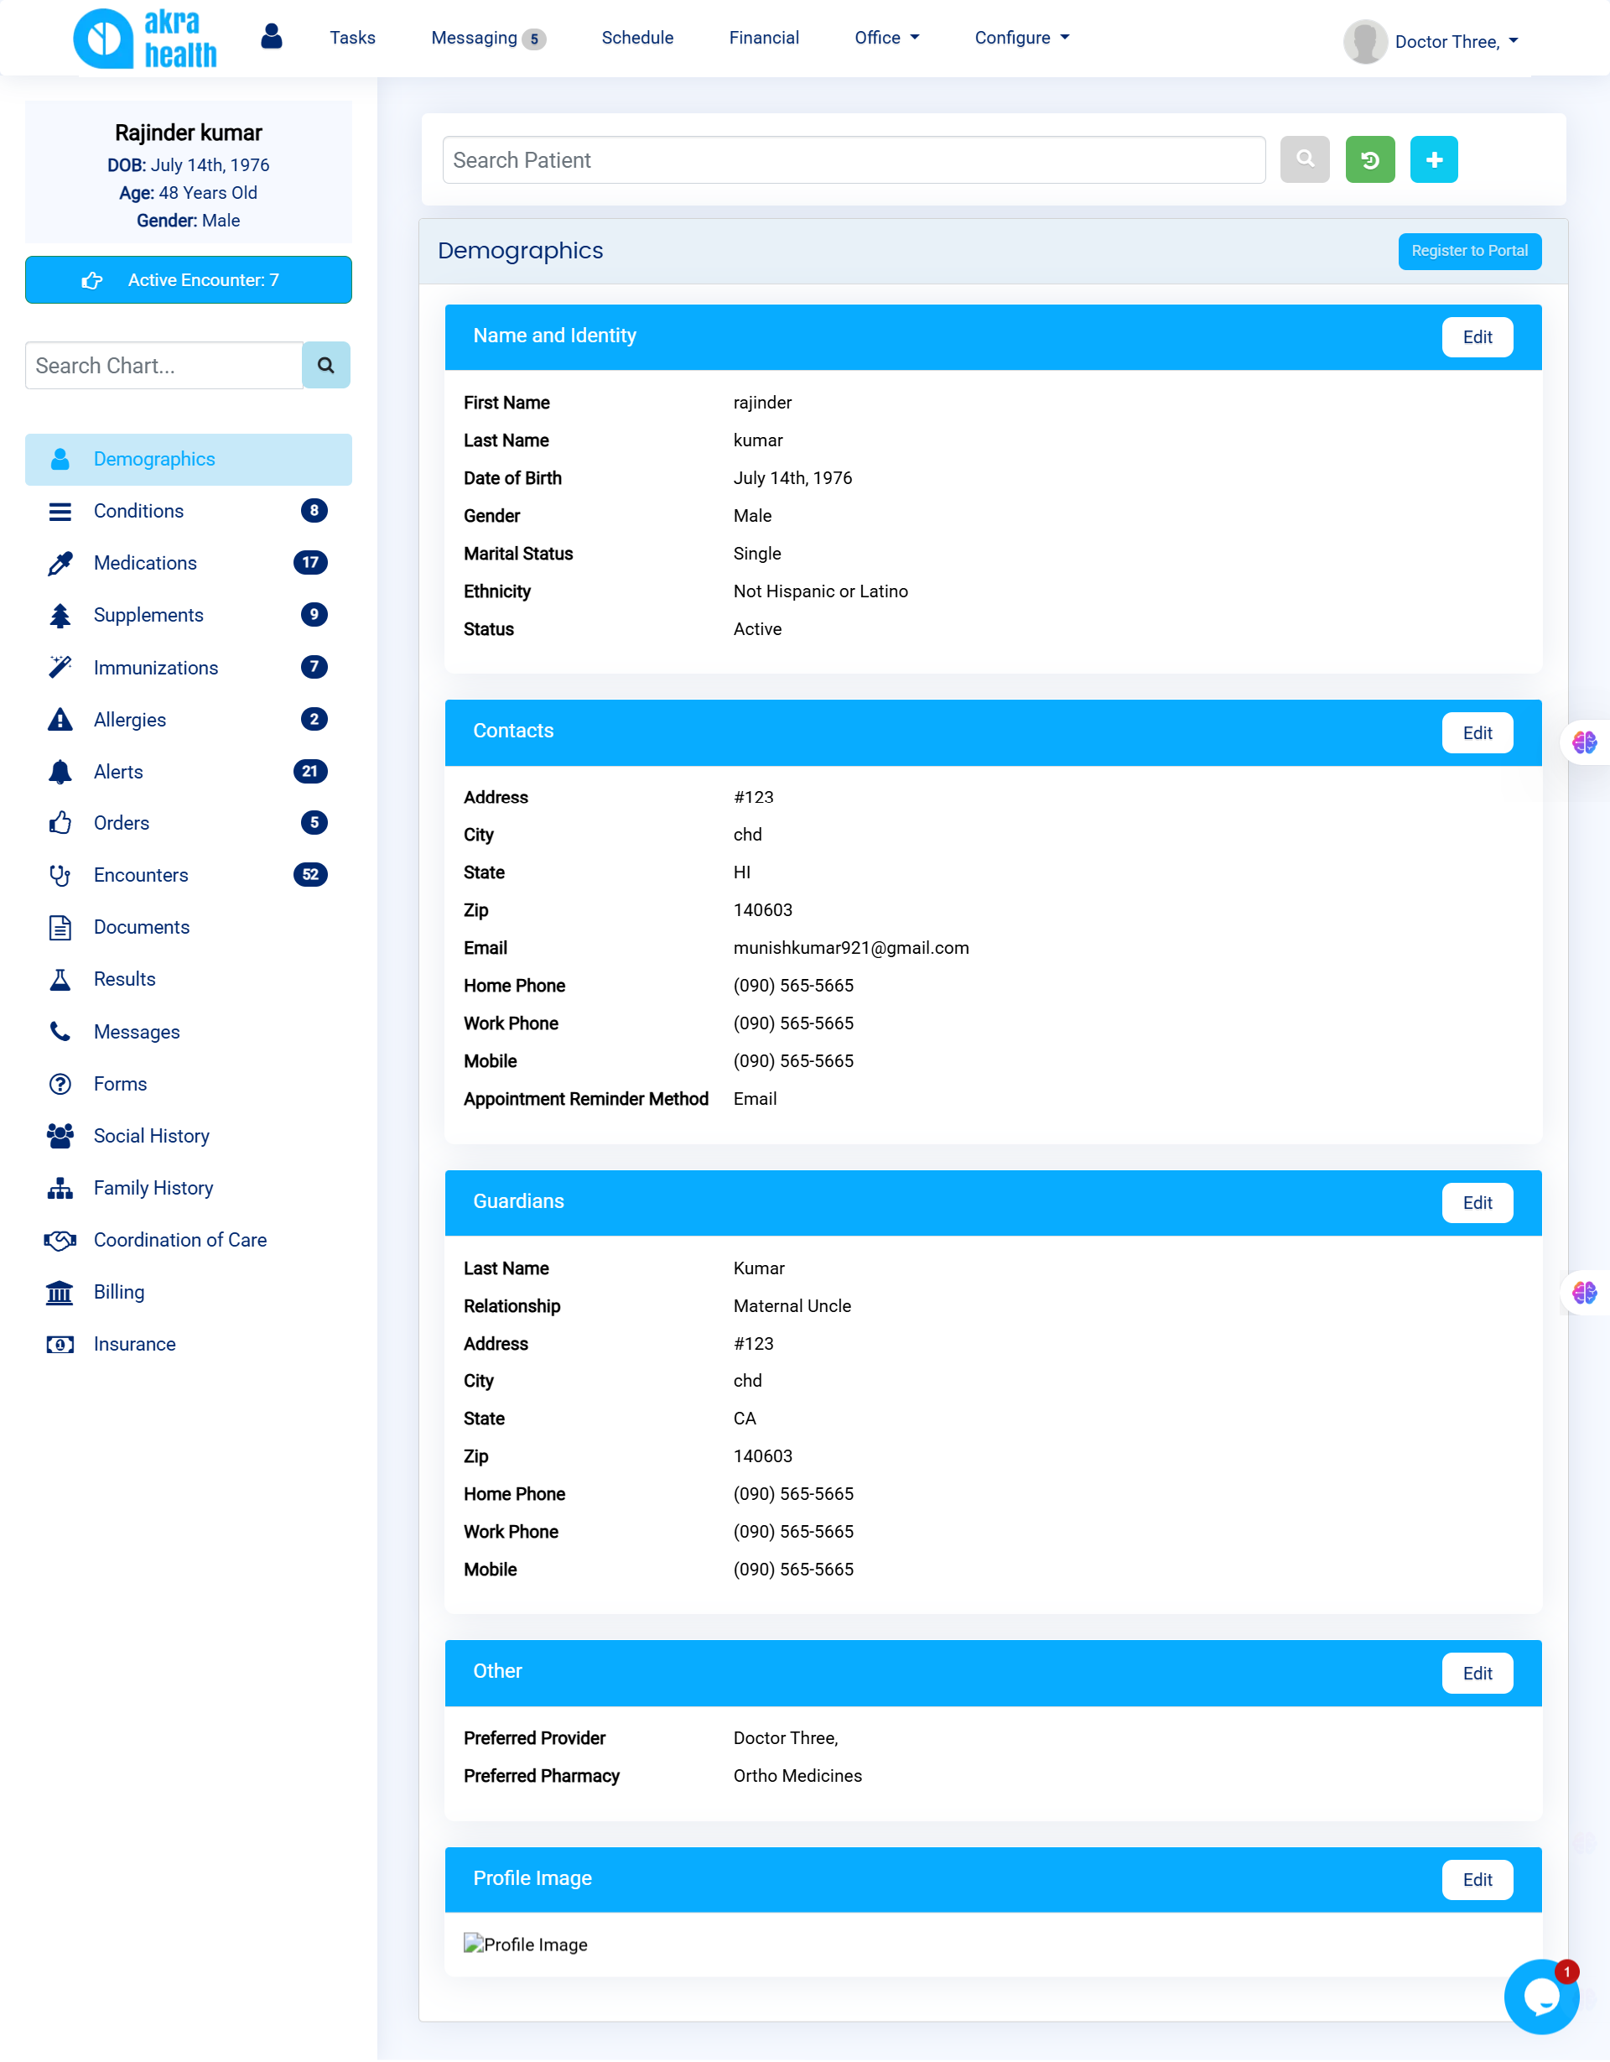Open the Doctor Three user dropdown
Viewport: 1610px width, 2062px height.
pos(1454,42)
